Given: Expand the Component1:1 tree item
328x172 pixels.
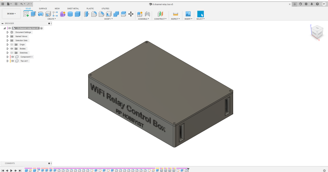Looking at the screenshot, I should [7, 57].
